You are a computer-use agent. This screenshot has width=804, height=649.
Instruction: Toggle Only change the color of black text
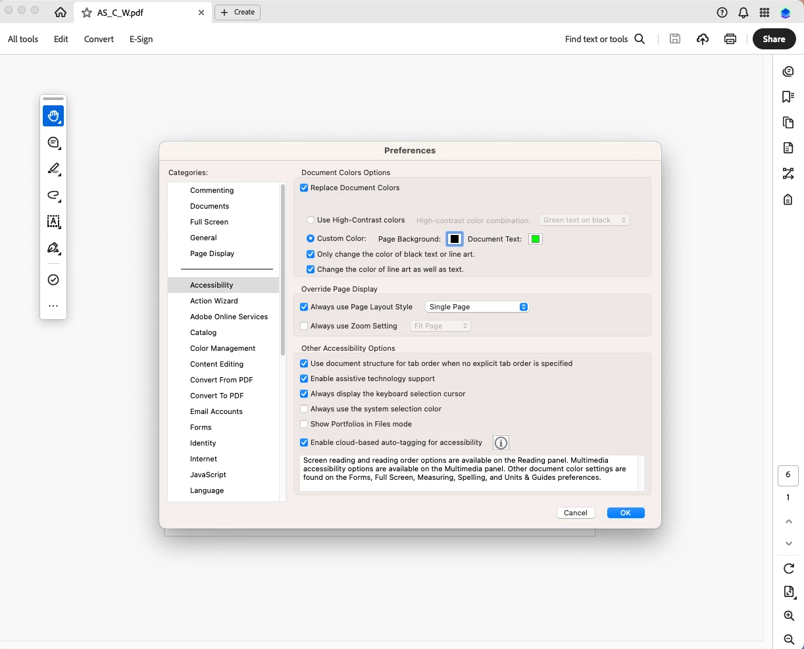point(311,254)
